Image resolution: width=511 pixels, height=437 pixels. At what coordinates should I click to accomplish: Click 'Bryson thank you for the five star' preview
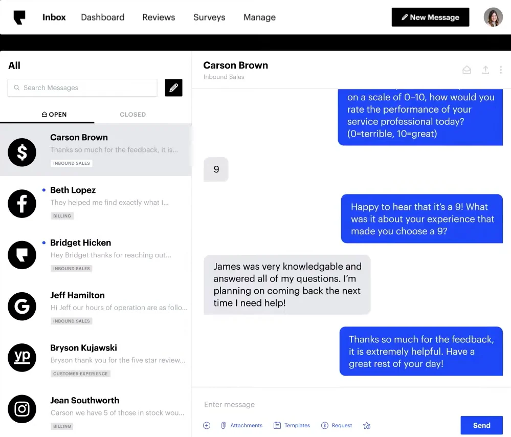click(x=118, y=360)
